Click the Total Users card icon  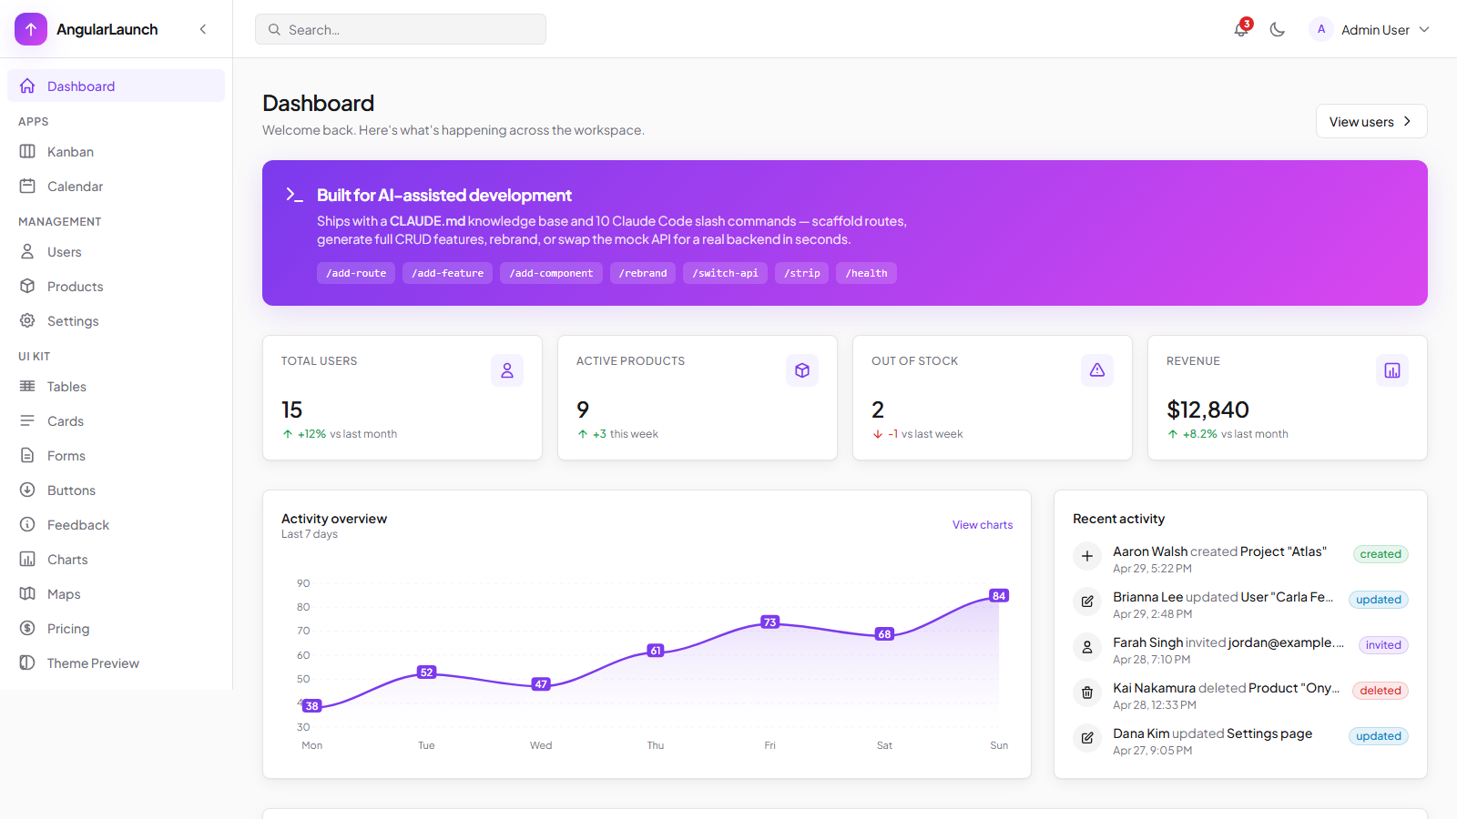[x=507, y=370]
